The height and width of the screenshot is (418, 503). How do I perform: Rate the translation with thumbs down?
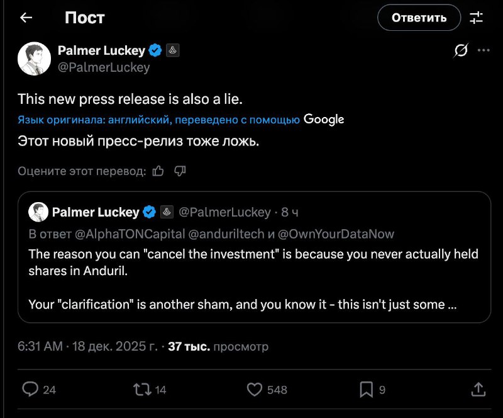[180, 171]
